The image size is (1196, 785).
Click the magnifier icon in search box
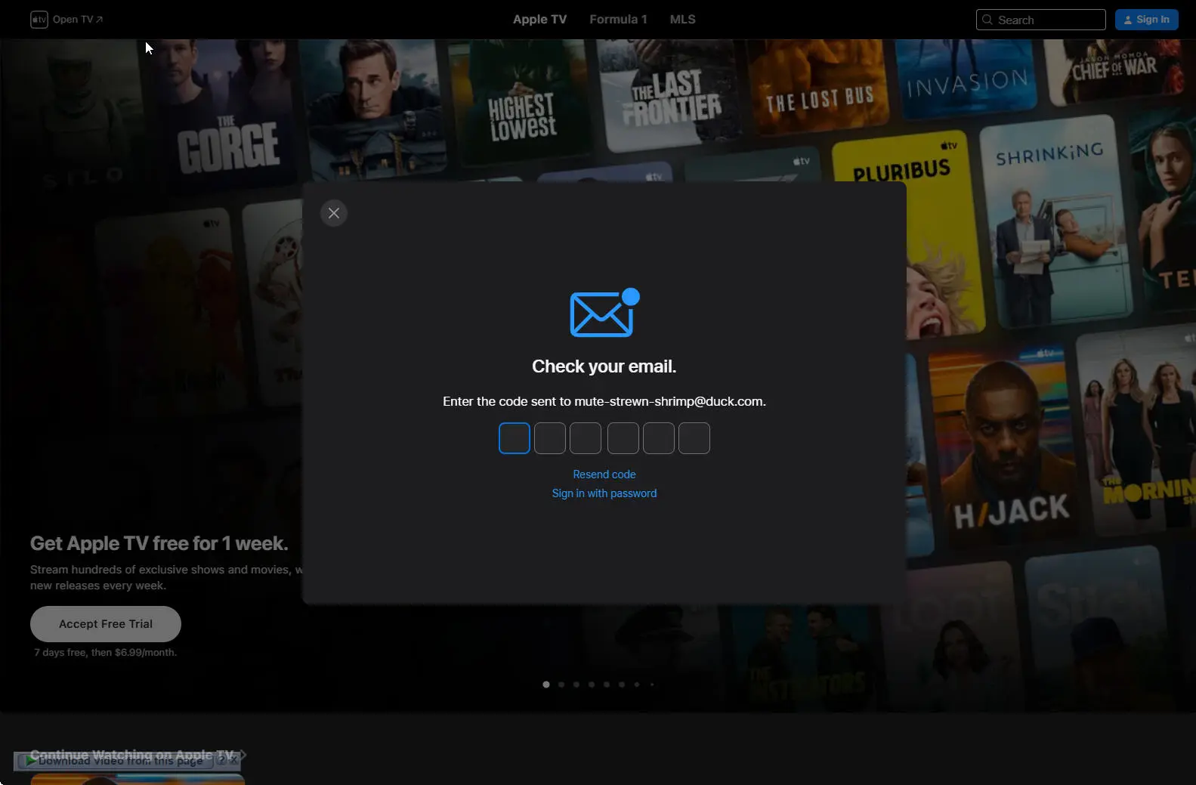987,20
